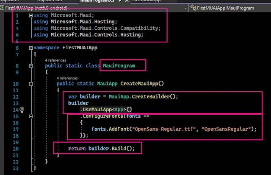Click AddFont on line 17
This screenshot has height=175, width=271.
point(119,129)
